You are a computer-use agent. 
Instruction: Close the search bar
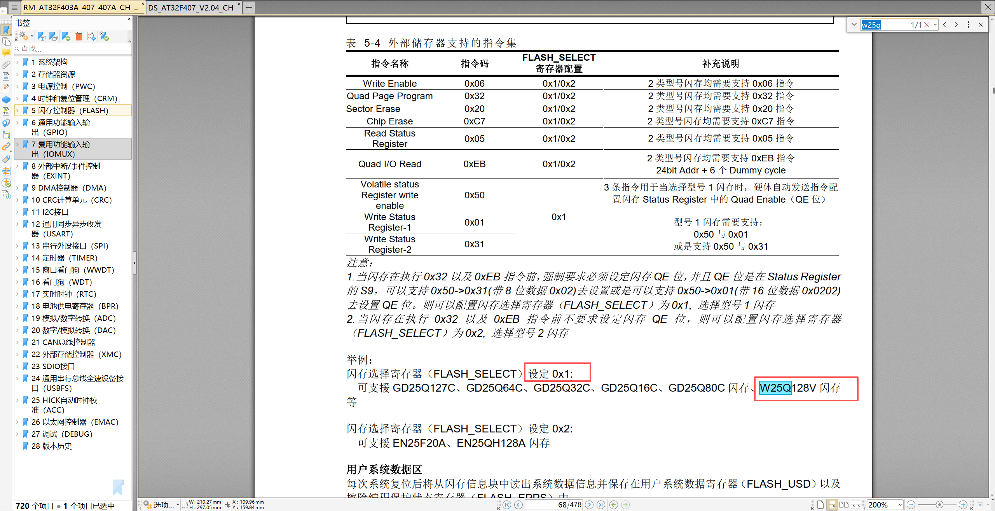[981, 24]
